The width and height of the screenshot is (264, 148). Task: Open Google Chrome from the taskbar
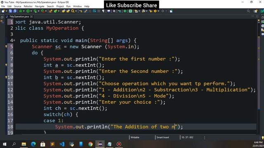[90, 144]
